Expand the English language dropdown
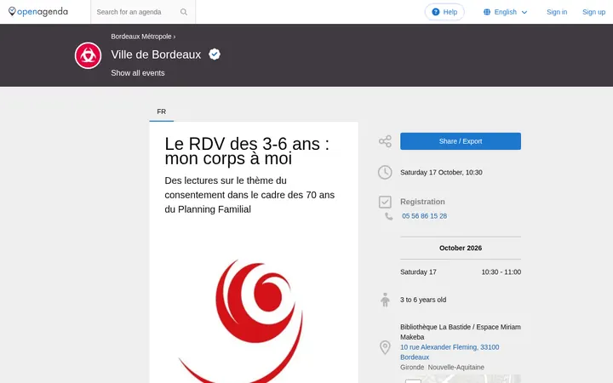 click(506, 12)
